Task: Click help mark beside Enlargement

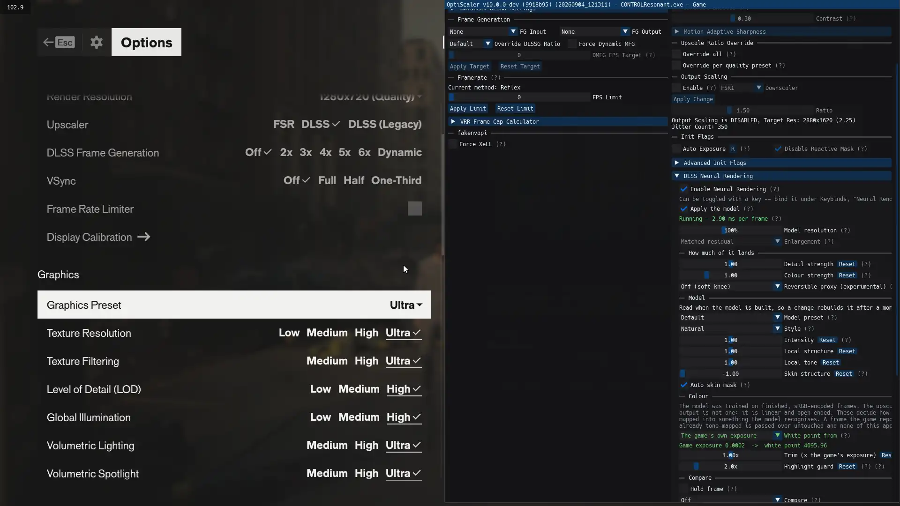Action: click(x=829, y=242)
